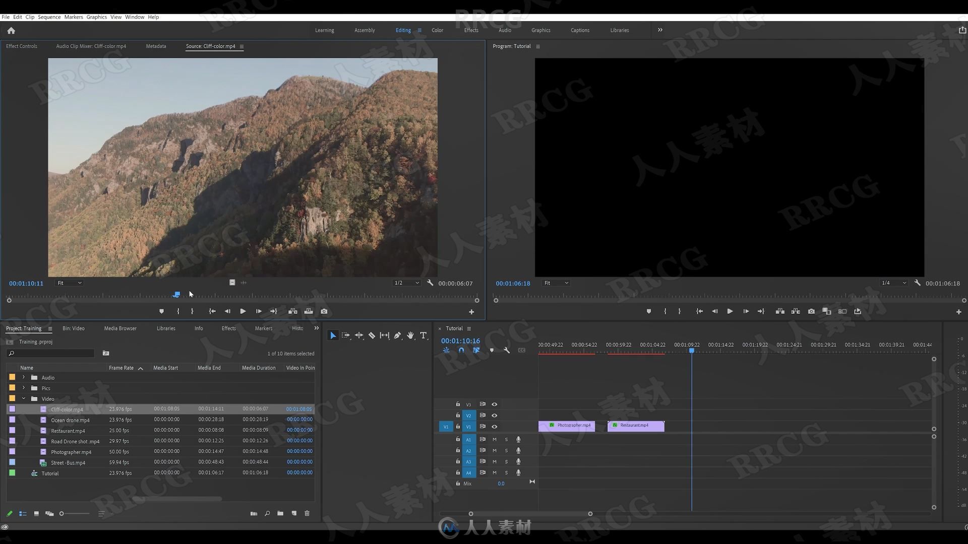Adjust Project panel thumbnail zoom slider
This screenshot has width=968, height=544.
(62, 514)
